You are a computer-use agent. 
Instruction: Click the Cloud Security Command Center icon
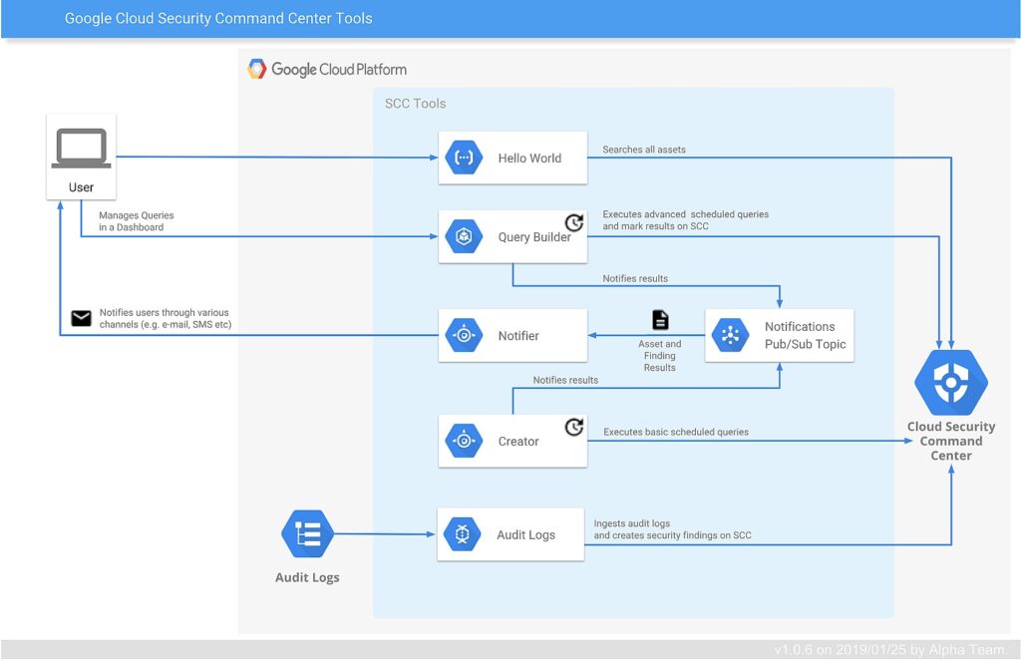coord(950,383)
